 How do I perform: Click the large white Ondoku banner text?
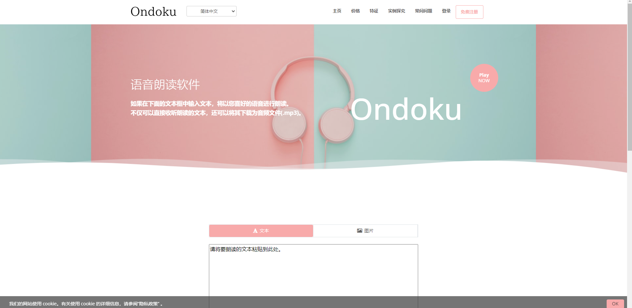click(406, 110)
